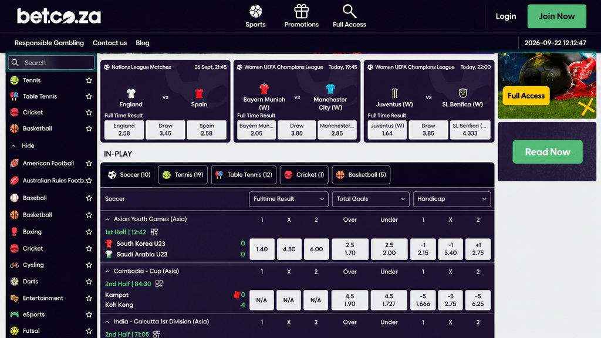Image resolution: width=601 pixels, height=338 pixels.
Task: Click the Spain red shirt icon
Action: click(199, 93)
